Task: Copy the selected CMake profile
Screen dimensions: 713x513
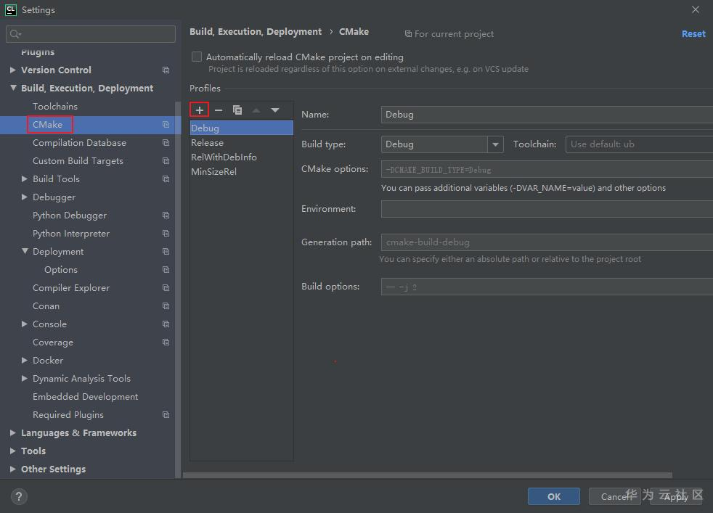Action: (x=237, y=110)
